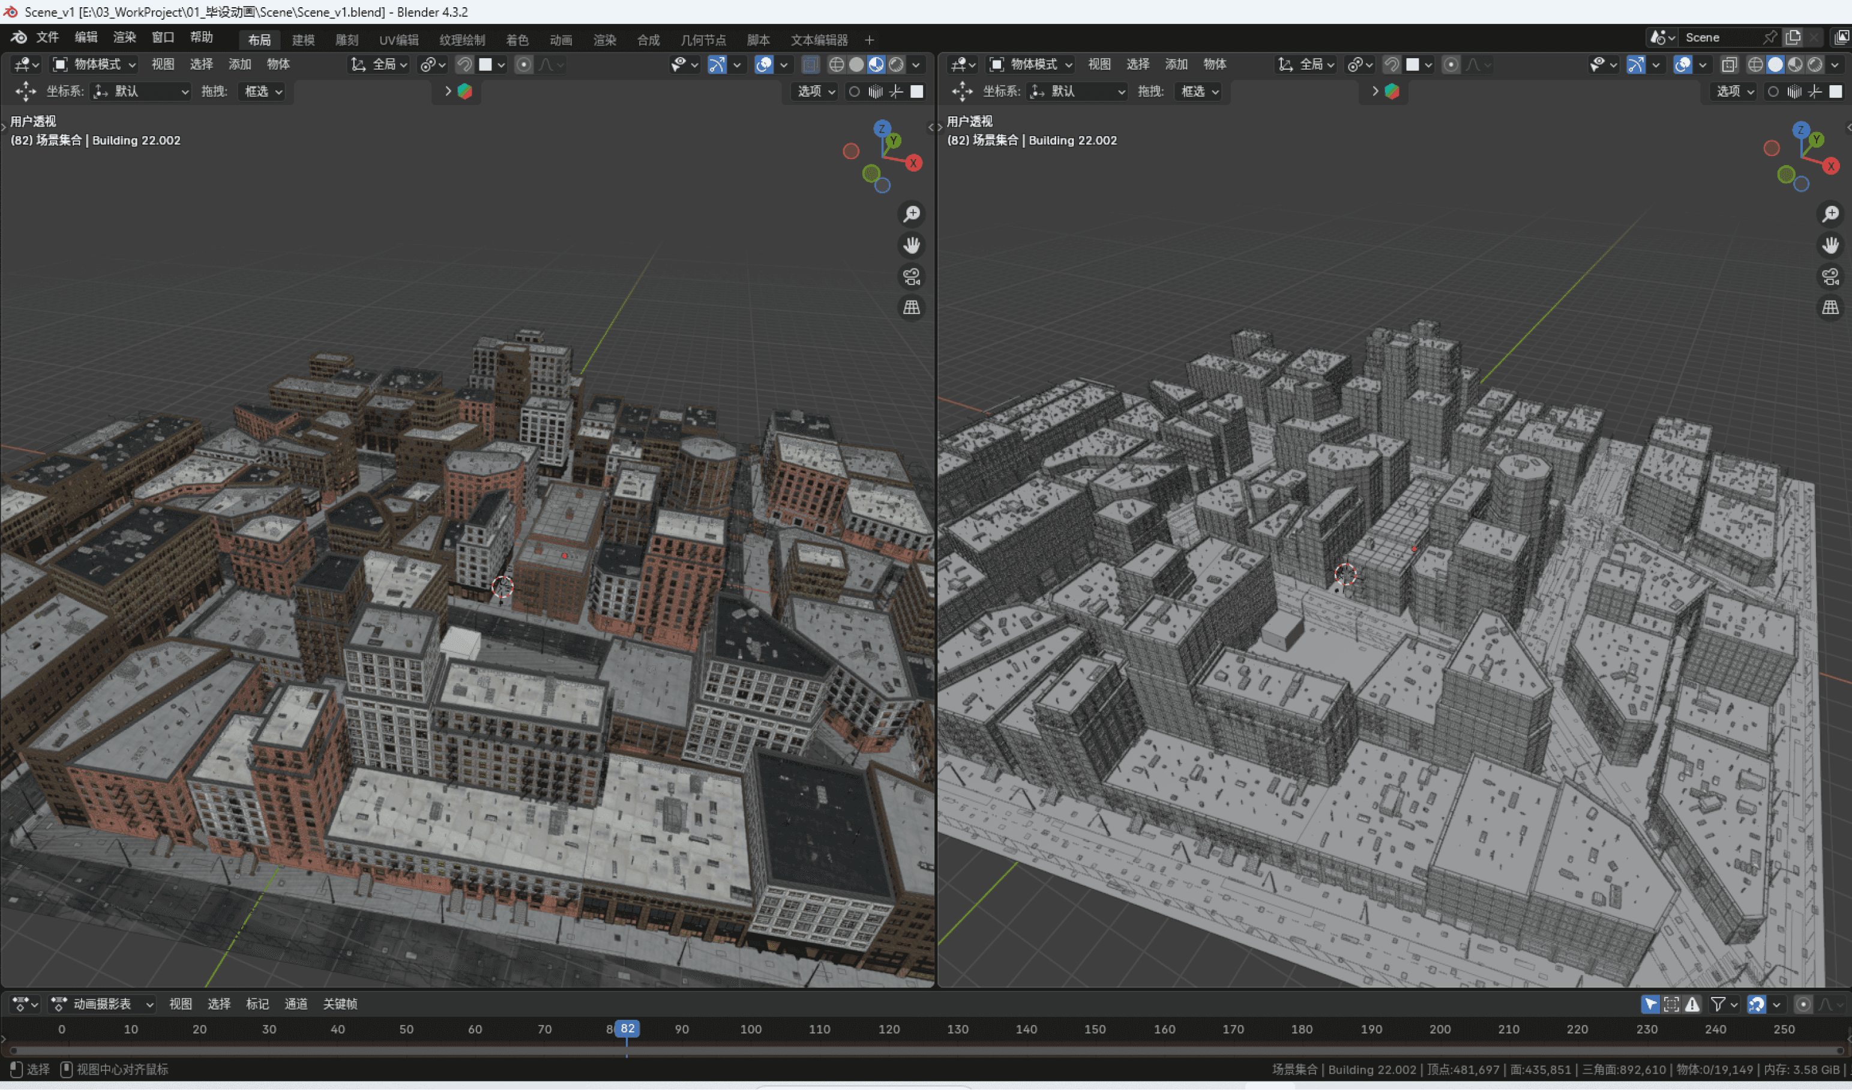Viewport: 1852px width, 1090px height.
Task: Open the 文件 menu
Action: click(x=47, y=37)
